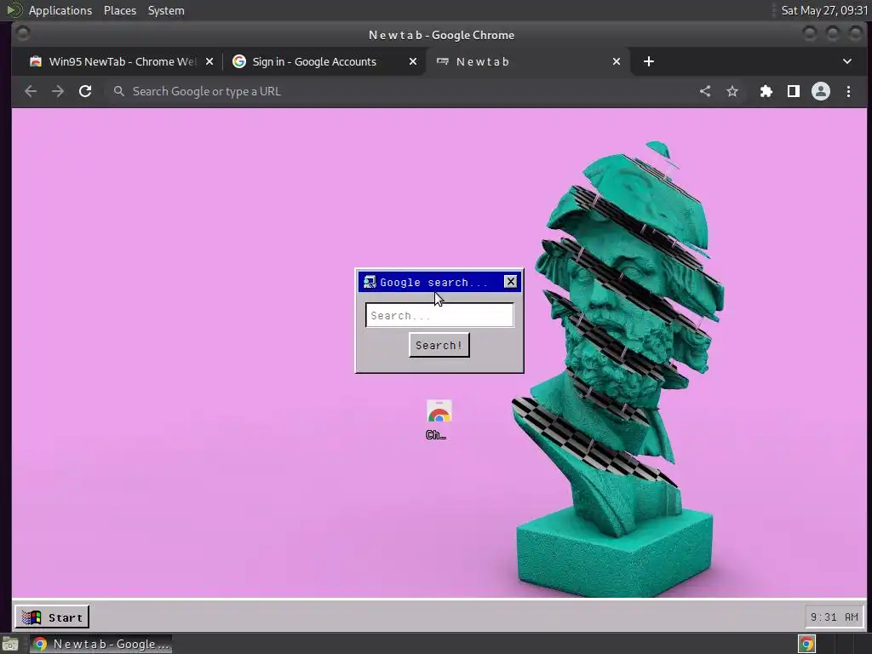Click the Chrome forward arrow
872x654 pixels.
point(58,91)
